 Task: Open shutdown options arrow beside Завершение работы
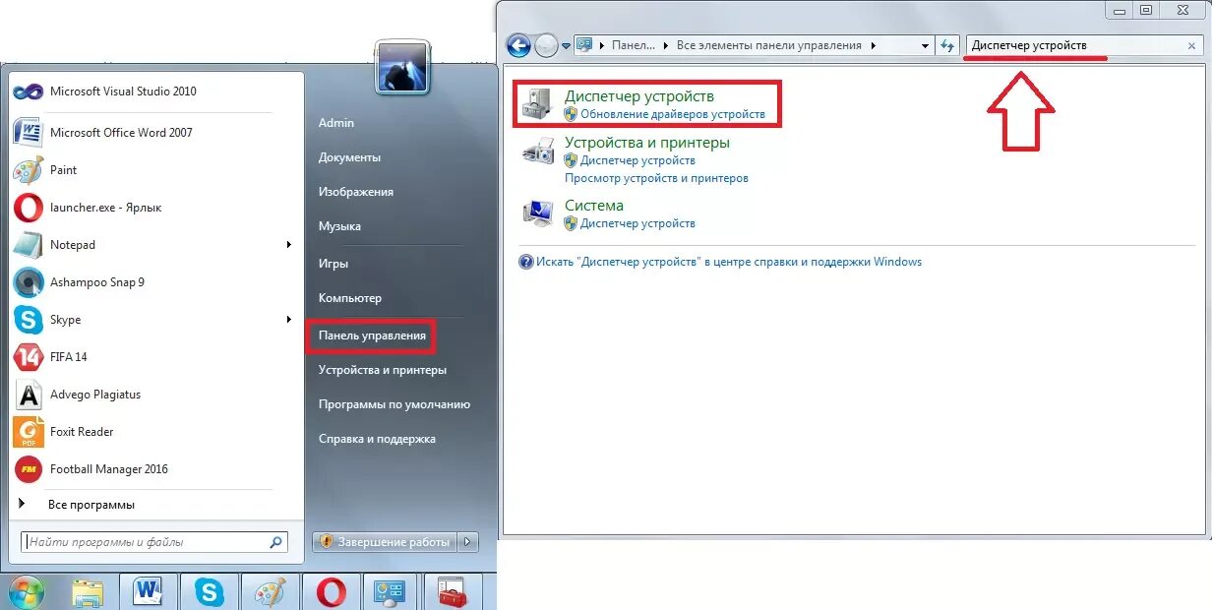[x=468, y=542]
